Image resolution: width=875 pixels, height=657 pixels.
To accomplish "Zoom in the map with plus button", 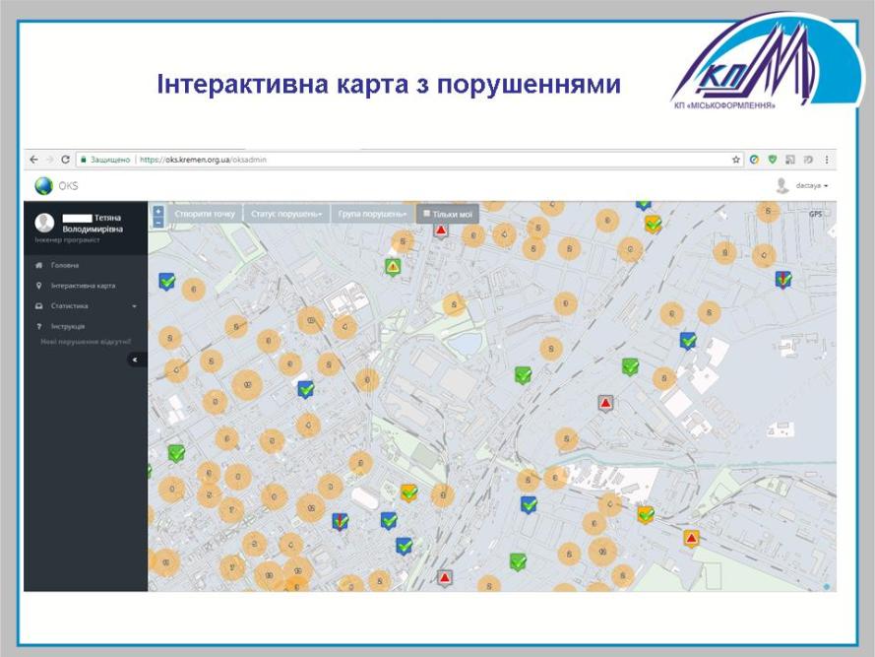I will (x=158, y=211).
